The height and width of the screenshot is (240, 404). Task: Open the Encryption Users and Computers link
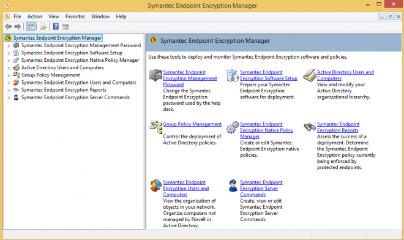click(185, 189)
